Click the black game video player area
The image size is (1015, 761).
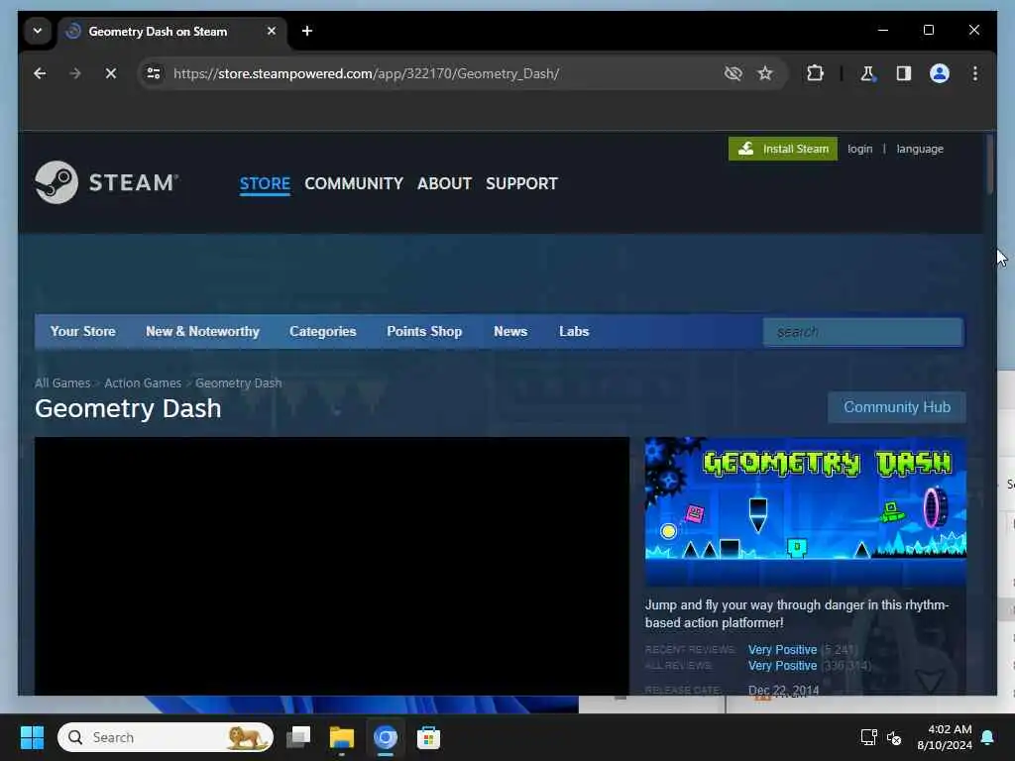(331, 566)
